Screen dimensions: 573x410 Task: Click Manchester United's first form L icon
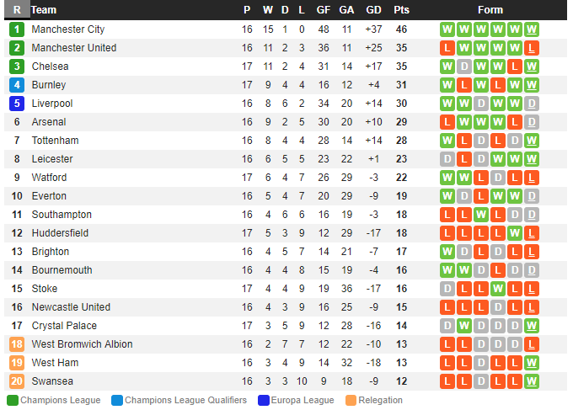click(x=447, y=48)
